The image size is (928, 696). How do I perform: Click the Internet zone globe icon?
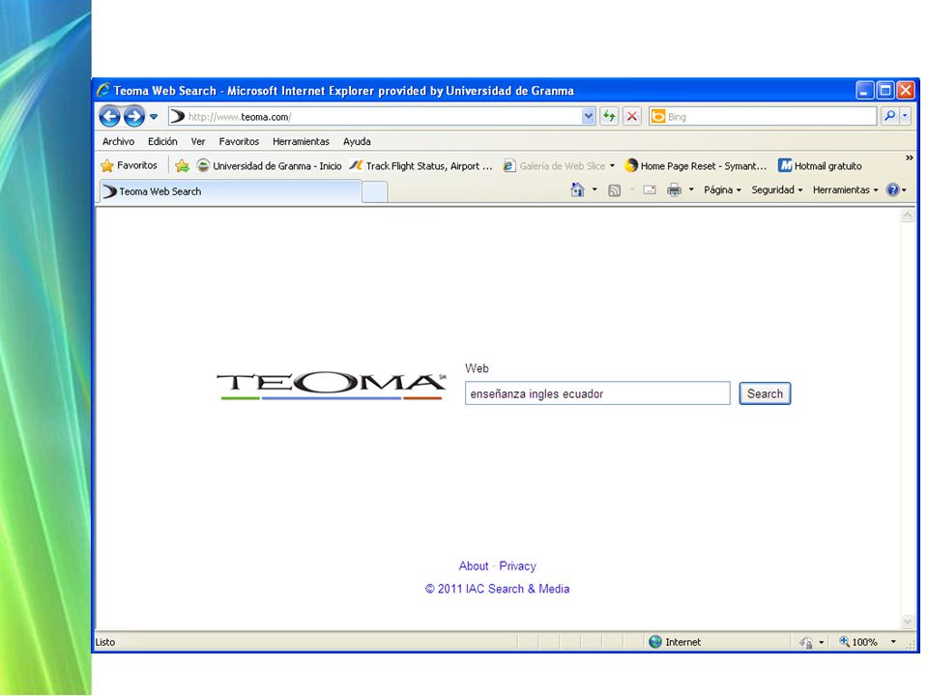[655, 642]
